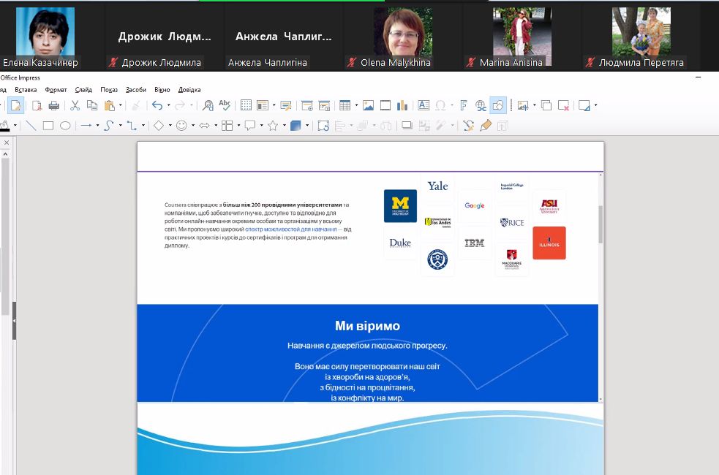The width and height of the screenshot is (719, 475).
Task: Expand the Display Views dropdown arrow
Action: (274, 106)
